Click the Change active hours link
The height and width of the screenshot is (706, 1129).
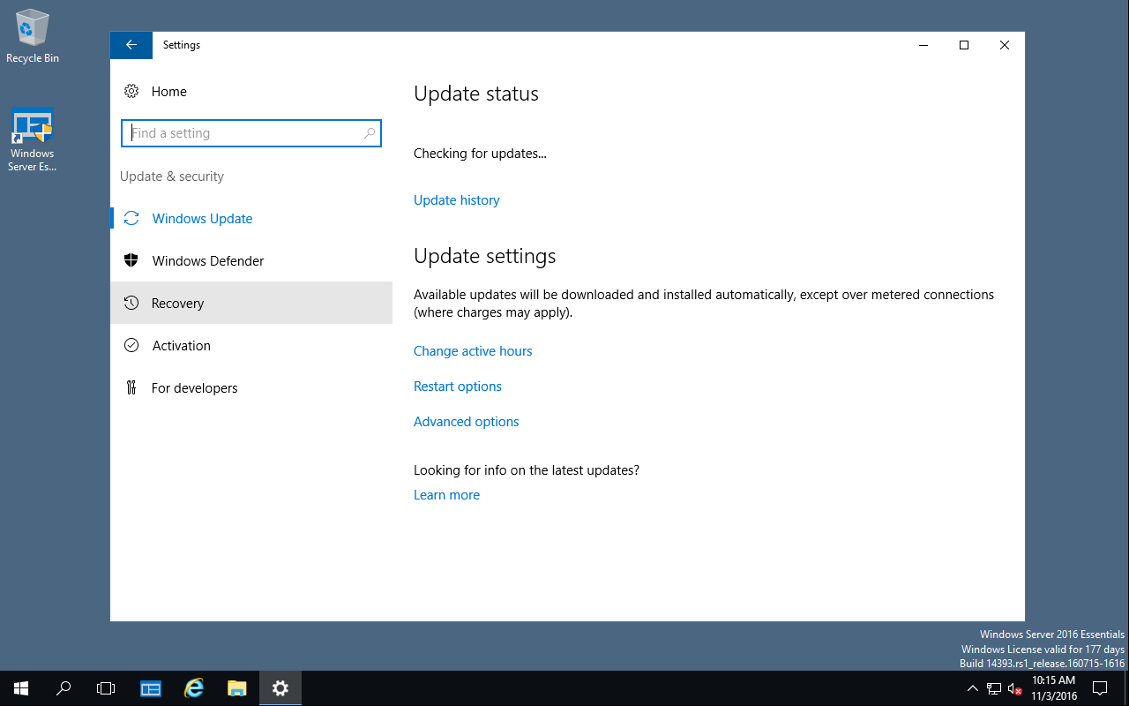click(x=473, y=351)
